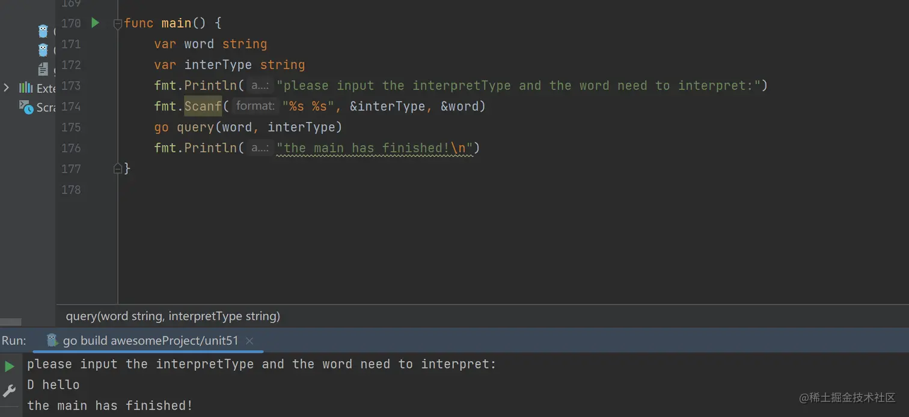
Task: Click the "the main has finished!\n" string
Action: (375, 148)
